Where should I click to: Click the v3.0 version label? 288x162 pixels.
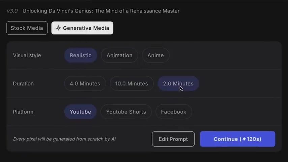[x=12, y=11]
